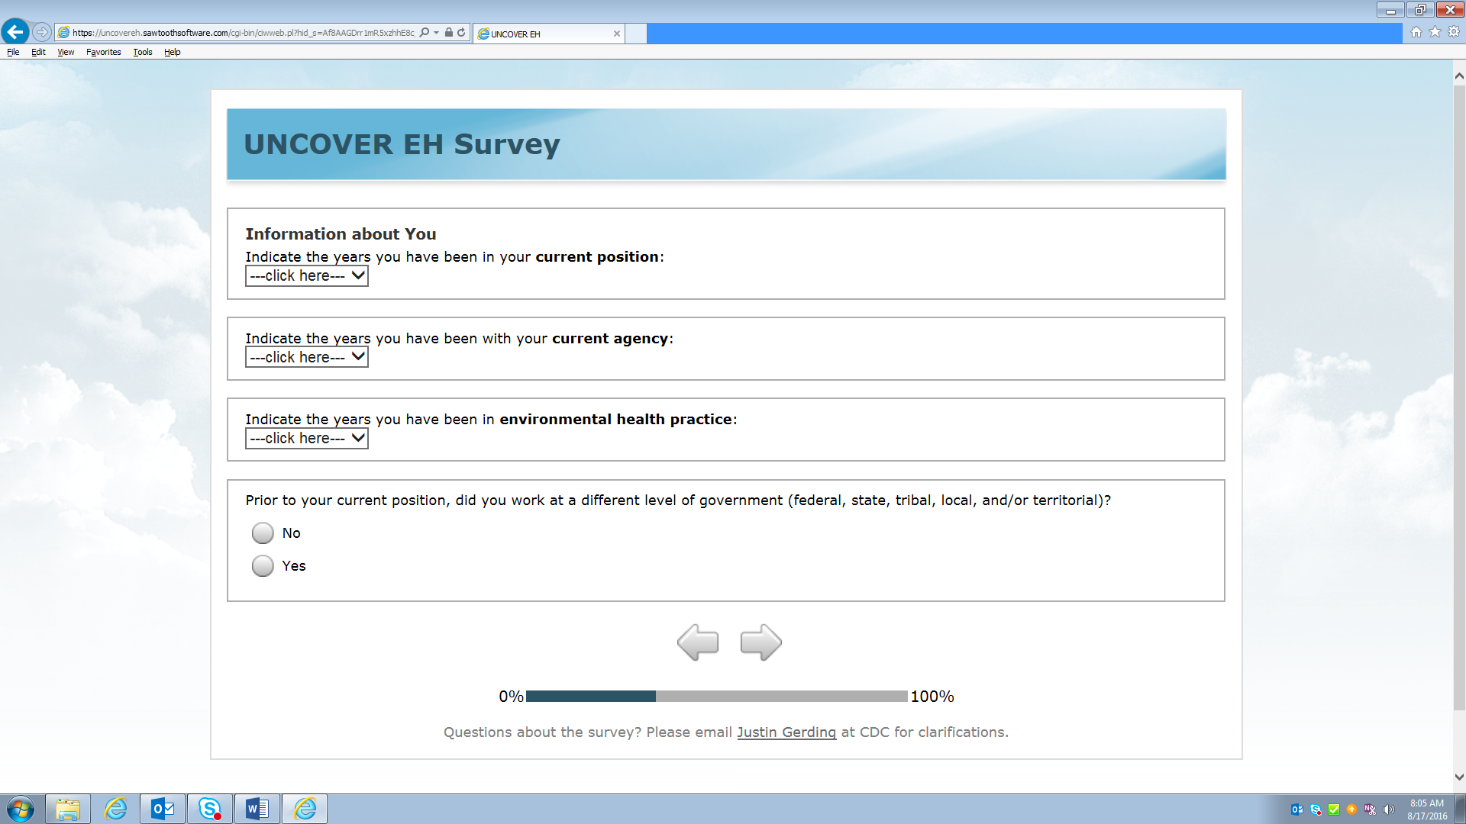This screenshot has width=1466, height=824.
Task: Open browser settings gear icon
Action: pos(1454,32)
